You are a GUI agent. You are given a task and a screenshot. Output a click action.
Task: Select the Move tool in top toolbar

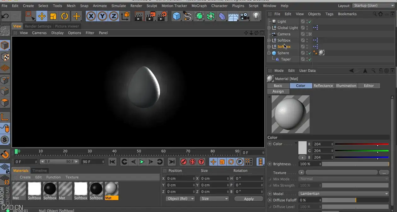pyautogui.click(x=42, y=16)
